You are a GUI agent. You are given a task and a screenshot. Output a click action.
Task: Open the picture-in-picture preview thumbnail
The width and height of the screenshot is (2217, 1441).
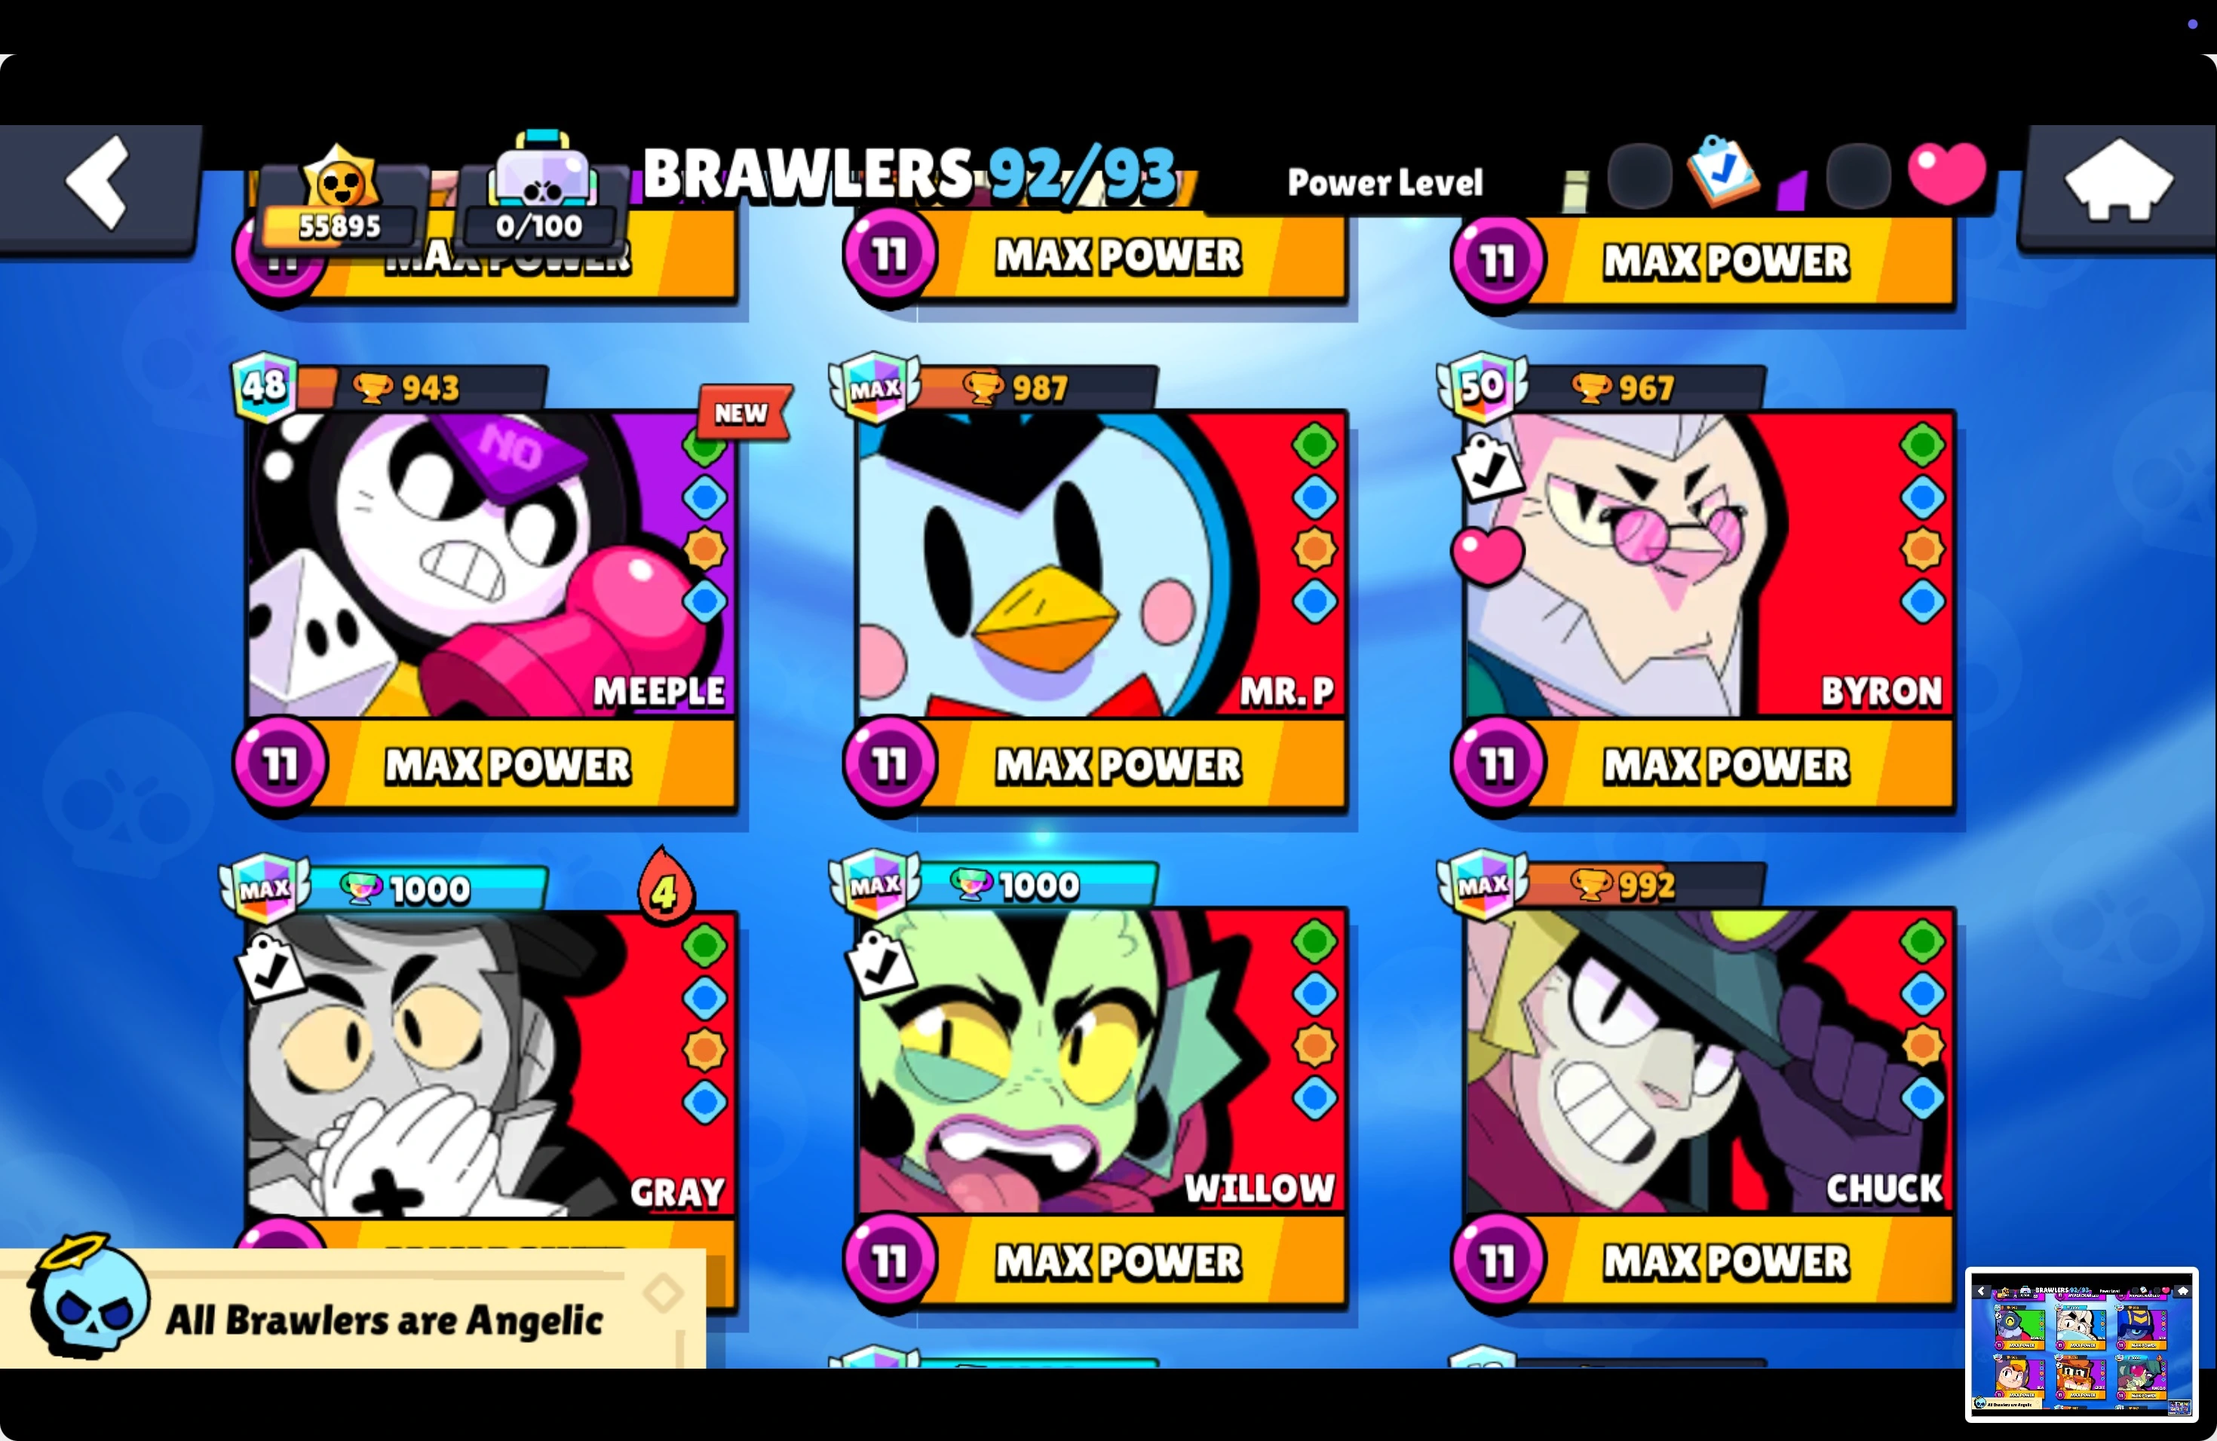[x=2082, y=1345]
